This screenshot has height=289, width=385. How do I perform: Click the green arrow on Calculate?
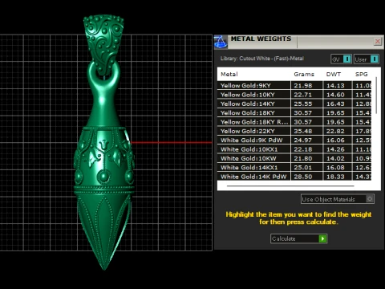pyautogui.click(x=322, y=238)
